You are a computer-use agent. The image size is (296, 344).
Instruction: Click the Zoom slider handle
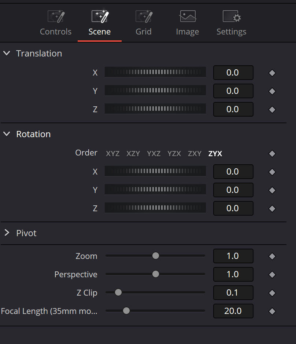[156, 256]
